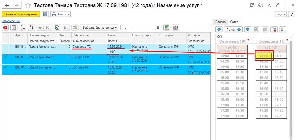Click the gray calendar grid icon in the grid toolbar

pos(266,29)
